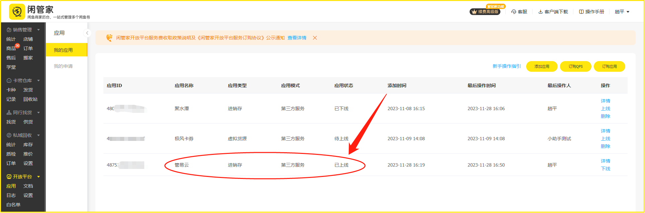Click the 闲管家 logo icon
Image resolution: width=645 pixels, height=213 pixels.
point(17,12)
